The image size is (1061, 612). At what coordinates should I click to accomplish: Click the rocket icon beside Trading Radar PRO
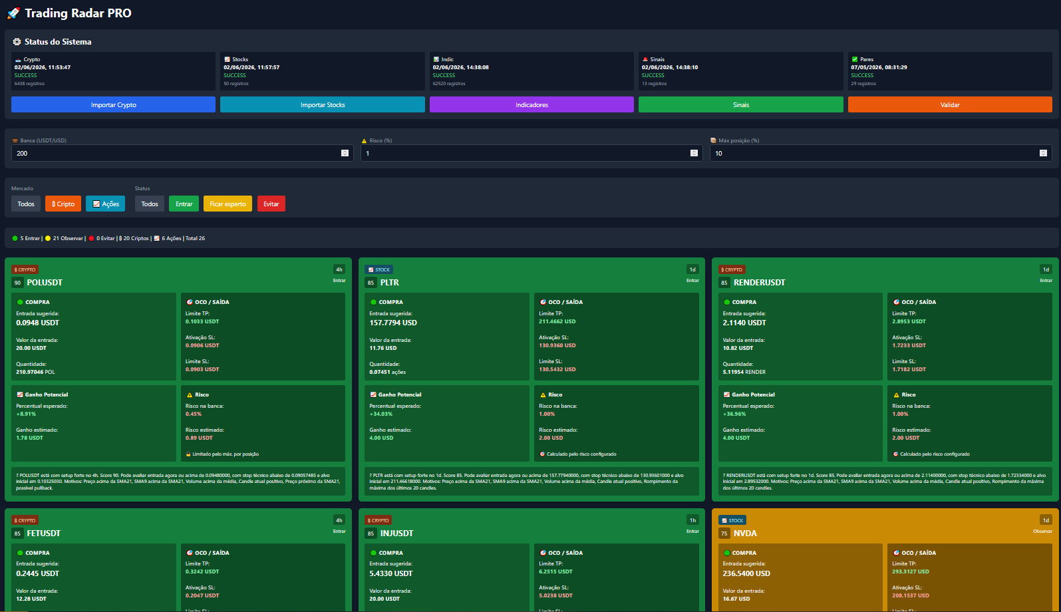pyautogui.click(x=13, y=13)
